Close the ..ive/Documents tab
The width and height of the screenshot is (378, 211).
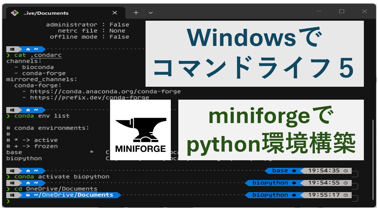(115, 13)
